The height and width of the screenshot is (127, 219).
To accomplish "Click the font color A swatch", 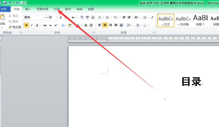I will coord(78,25).
